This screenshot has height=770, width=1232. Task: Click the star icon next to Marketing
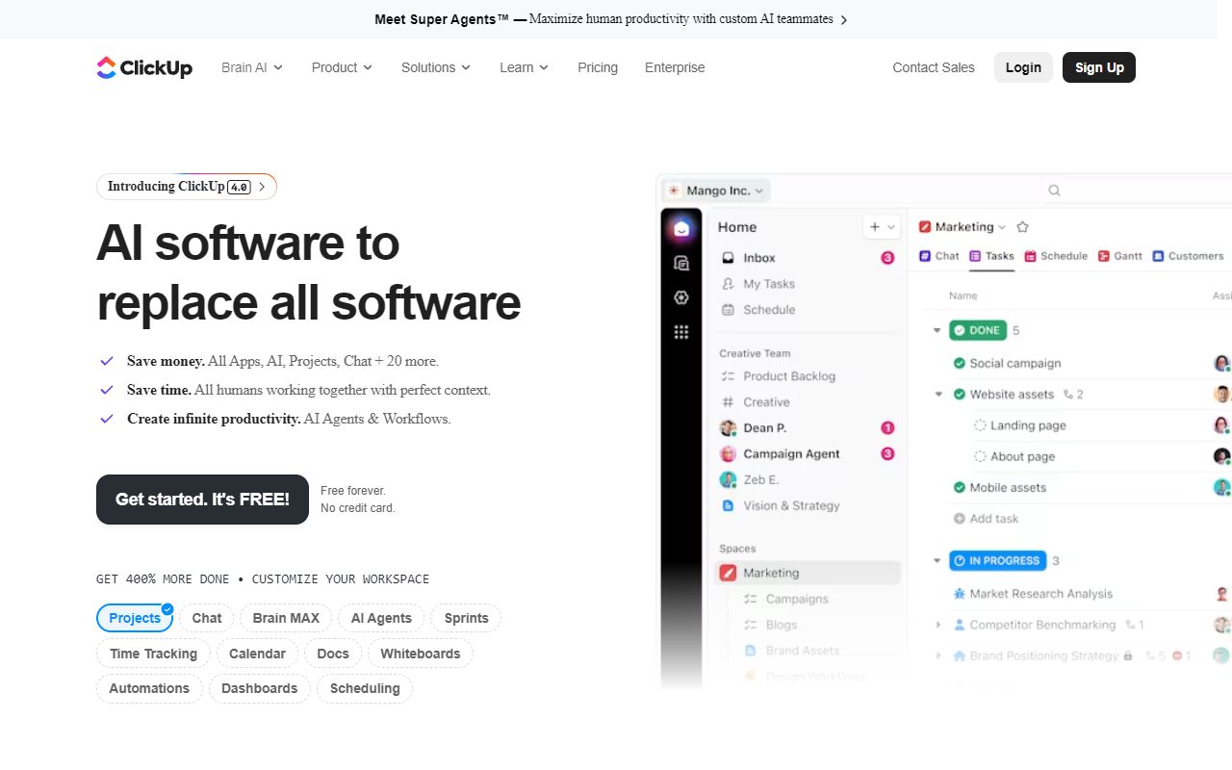click(x=1022, y=226)
